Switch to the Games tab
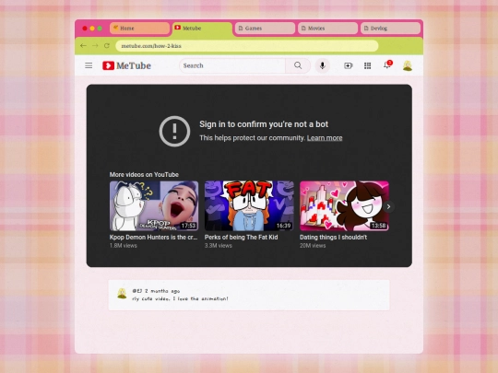This screenshot has height=373, width=498. pyautogui.click(x=265, y=29)
